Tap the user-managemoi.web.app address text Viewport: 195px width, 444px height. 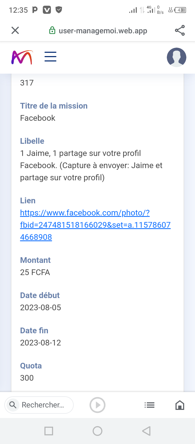coord(103,31)
